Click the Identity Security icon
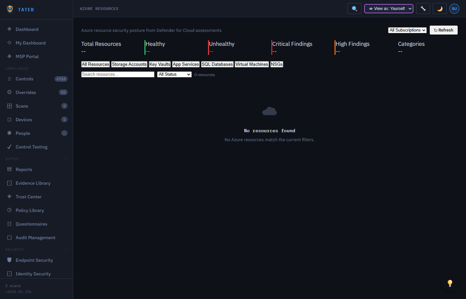 9,274
